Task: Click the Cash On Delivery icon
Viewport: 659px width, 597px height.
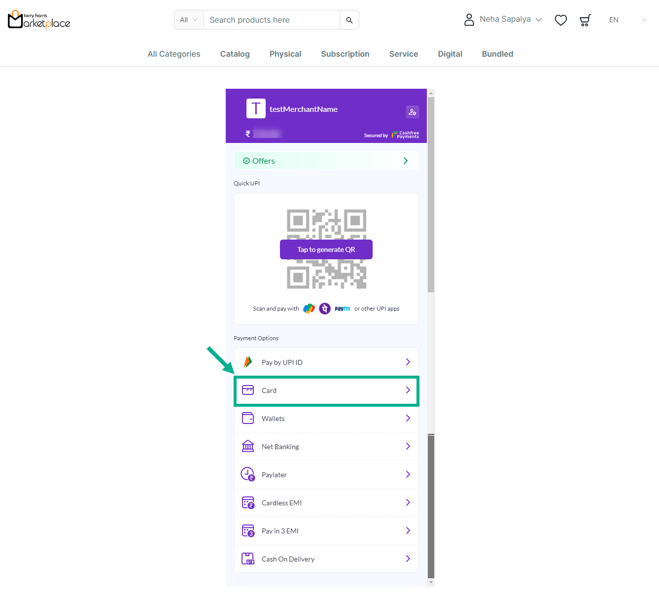Action: [x=248, y=559]
